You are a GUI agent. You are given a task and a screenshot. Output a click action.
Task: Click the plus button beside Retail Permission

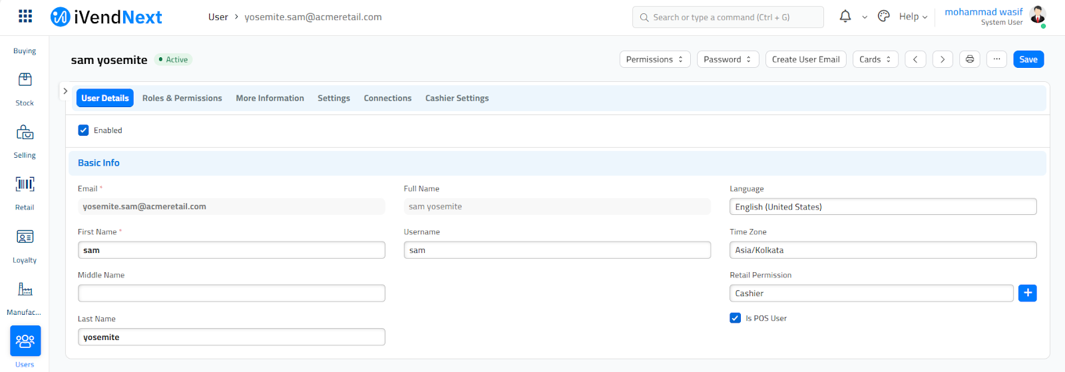(x=1027, y=293)
